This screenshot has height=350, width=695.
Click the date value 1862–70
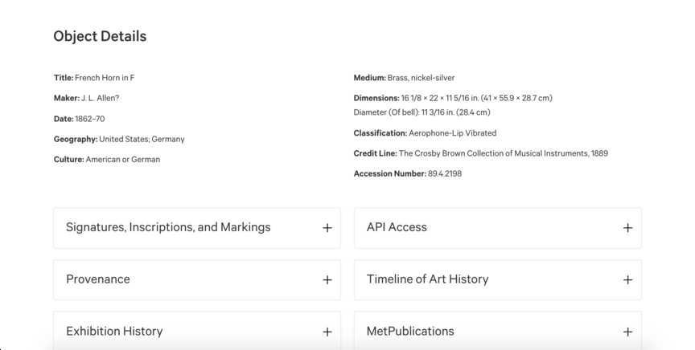click(x=89, y=119)
